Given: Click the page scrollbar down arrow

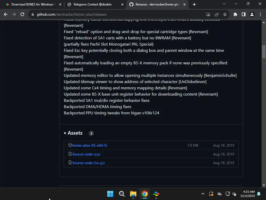Looking at the screenshot, I should (264, 185).
